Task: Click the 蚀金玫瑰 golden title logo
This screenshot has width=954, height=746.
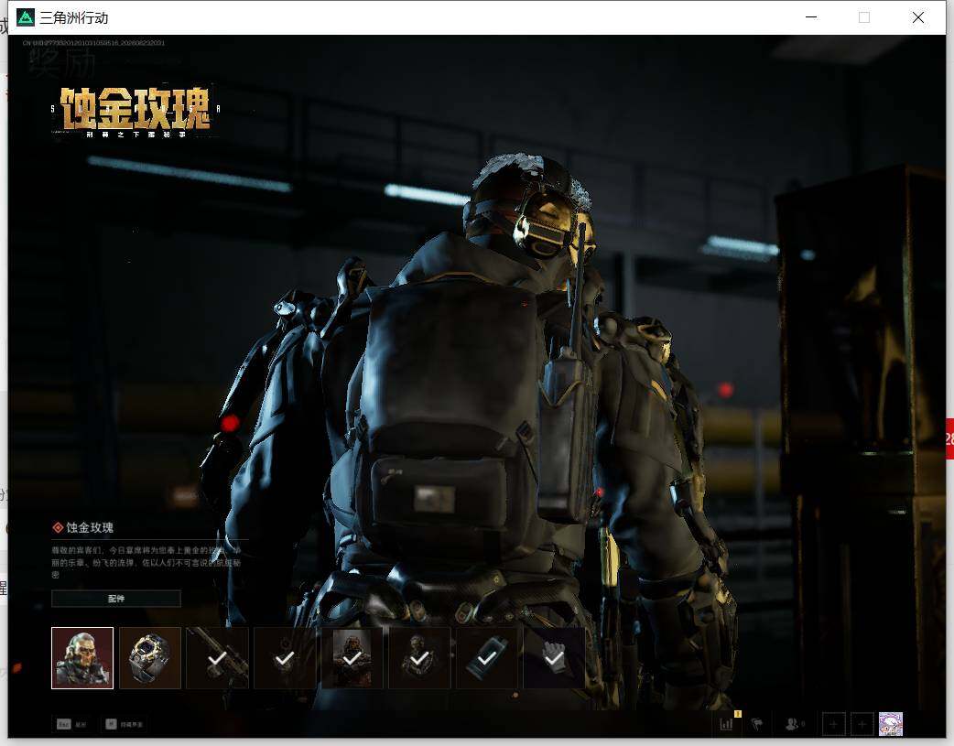Action: click(x=136, y=112)
